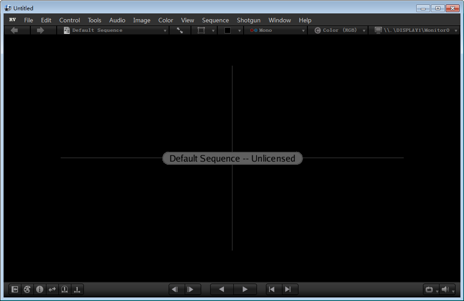The image size is (464, 301).
Task: Open the background color dropdown arrow
Action: click(240, 30)
